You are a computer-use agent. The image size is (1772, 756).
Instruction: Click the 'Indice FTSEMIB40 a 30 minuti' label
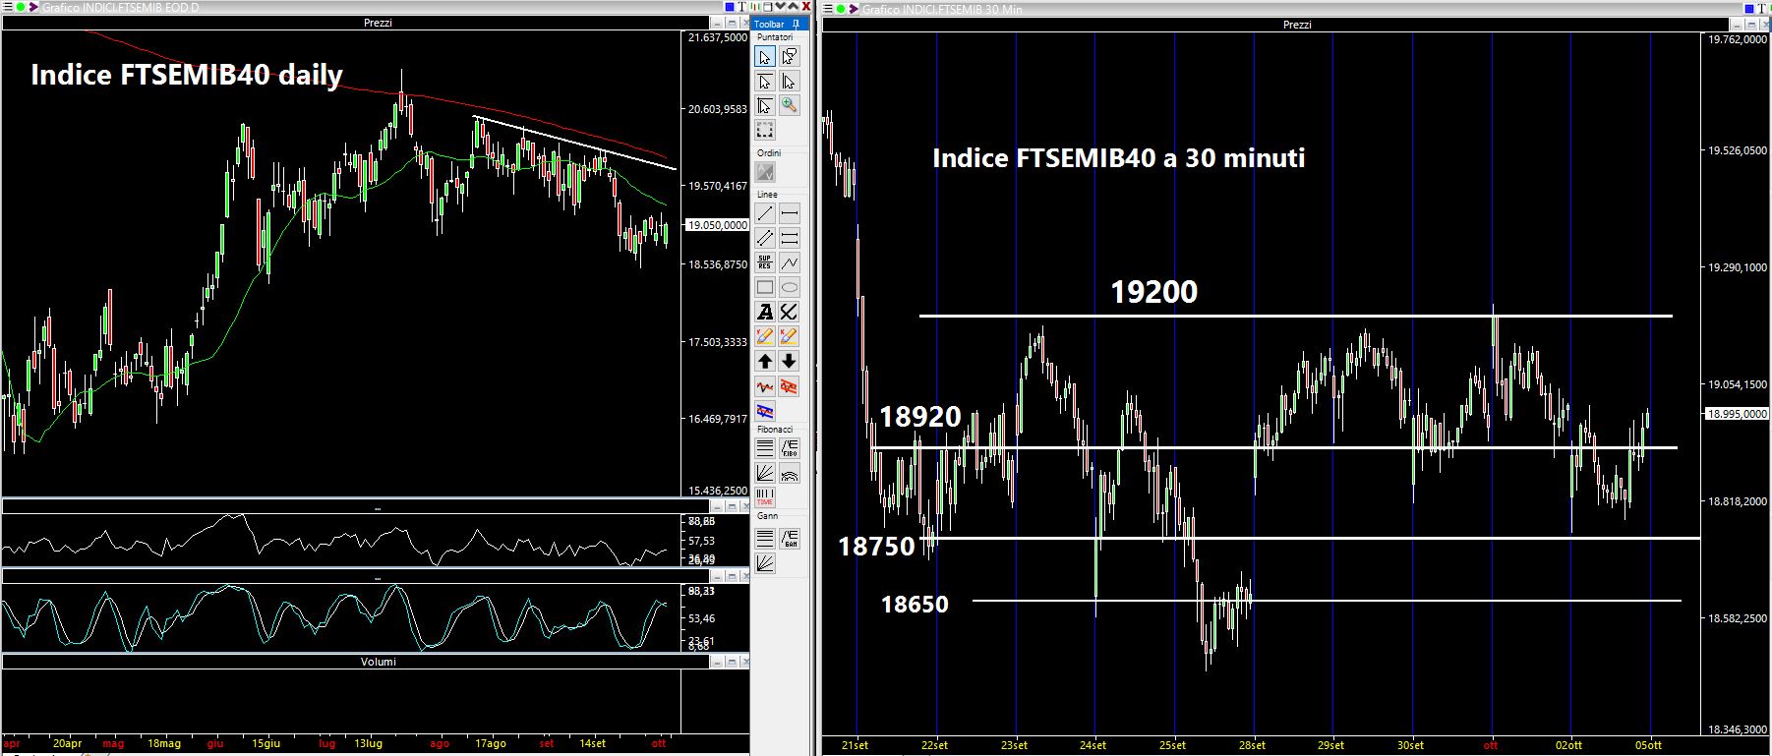tap(1119, 158)
